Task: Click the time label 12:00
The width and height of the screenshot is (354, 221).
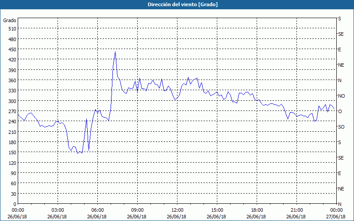Action: pyautogui.click(x=177, y=210)
